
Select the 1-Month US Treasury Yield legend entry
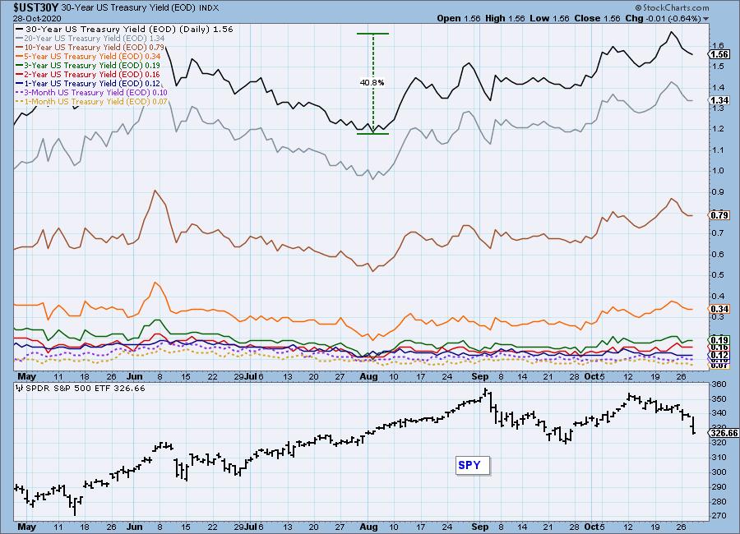point(92,101)
